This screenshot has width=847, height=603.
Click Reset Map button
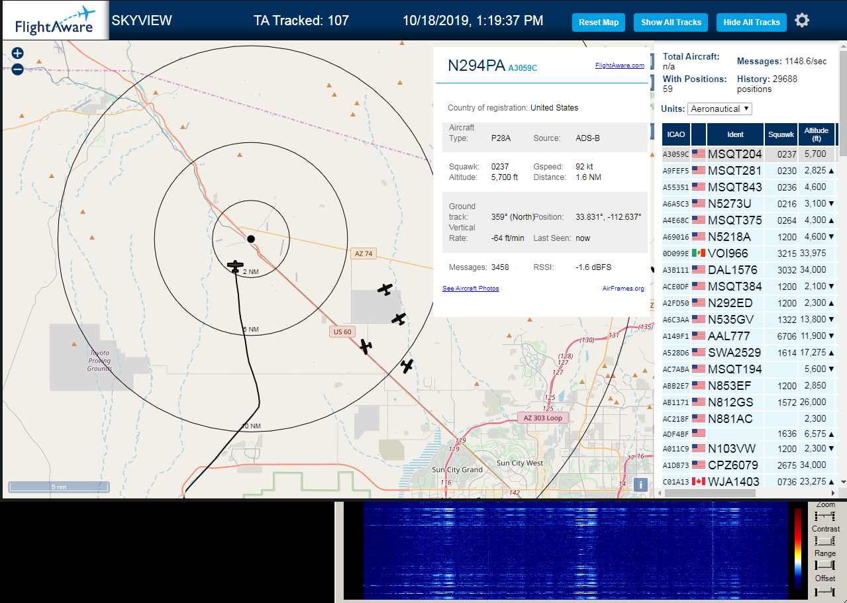[599, 23]
